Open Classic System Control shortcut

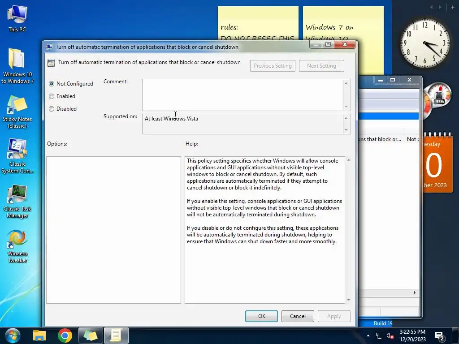(17, 156)
